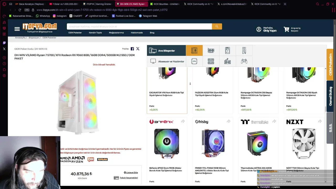Viewport: 336px width, 189px height.
Task: Select the PC case component icon
Action: coord(244,50)
